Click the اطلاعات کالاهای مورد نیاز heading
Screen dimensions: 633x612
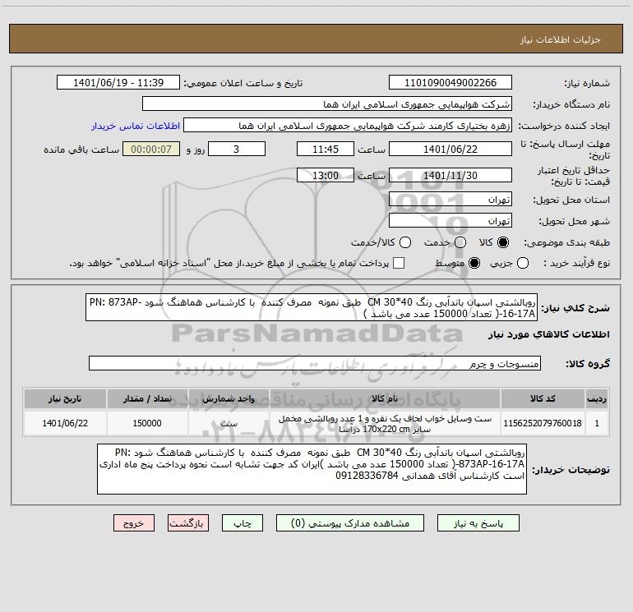549,334
